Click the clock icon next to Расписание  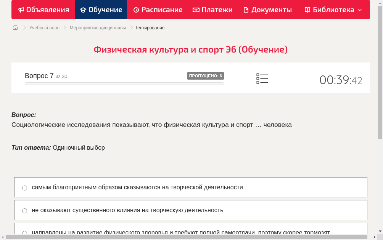(136, 10)
